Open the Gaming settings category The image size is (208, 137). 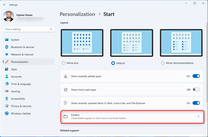tap(29, 91)
